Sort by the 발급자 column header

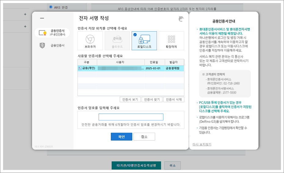pos(174,62)
